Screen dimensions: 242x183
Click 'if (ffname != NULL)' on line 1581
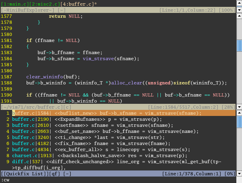(x=53, y=40)
